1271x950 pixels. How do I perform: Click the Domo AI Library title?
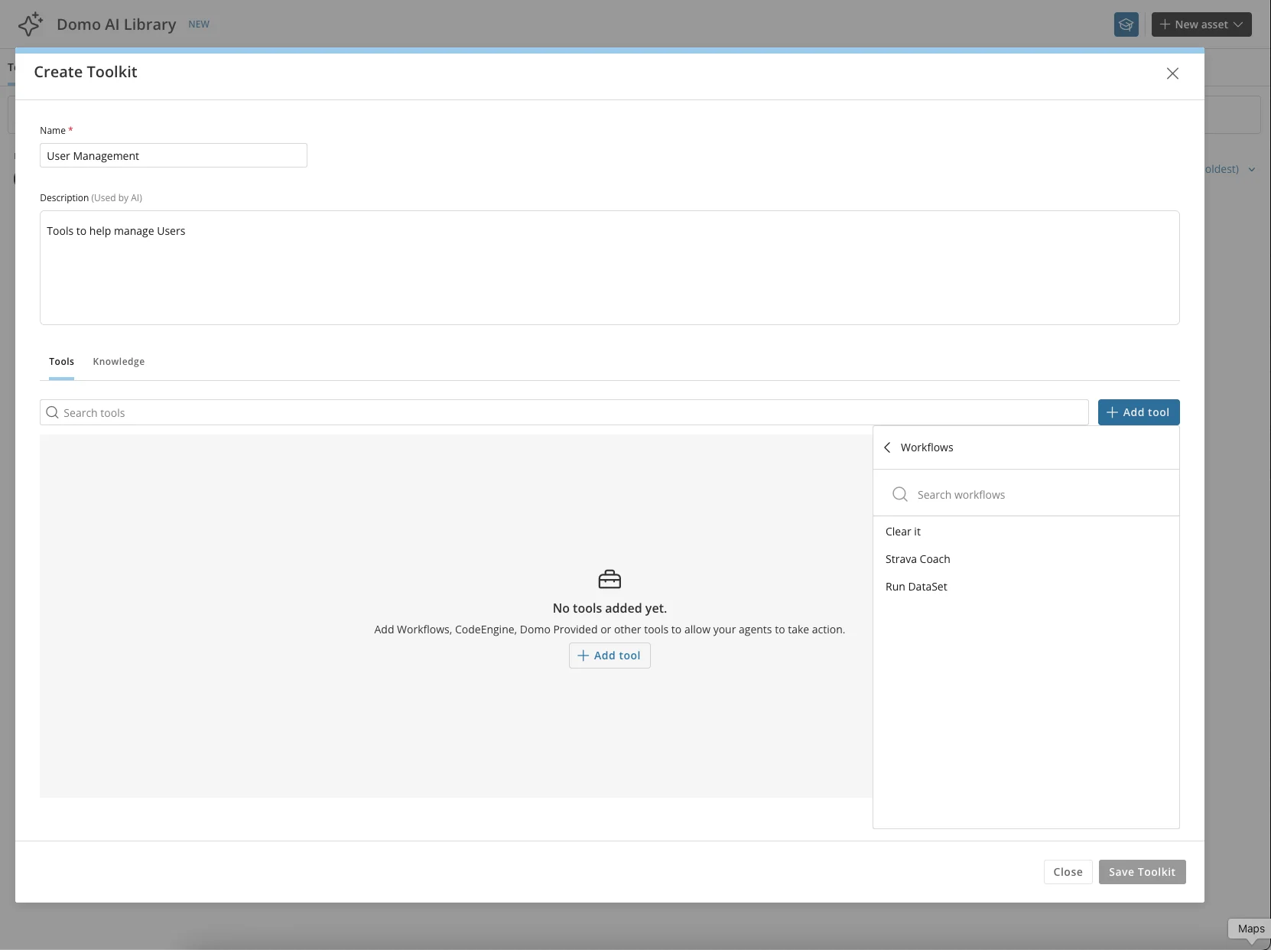[116, 24]
